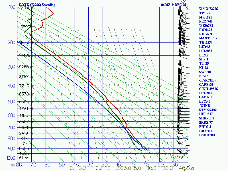Screen dimensions: 228x171
Task: Click the 'STM:294/51' storm motion value
Action: (208, 110)
